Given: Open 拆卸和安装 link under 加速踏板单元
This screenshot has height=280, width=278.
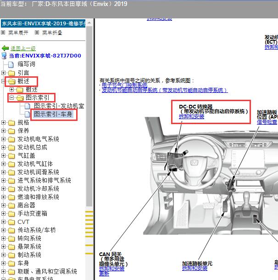Looking at the screenshot, I should click(195, 268).
